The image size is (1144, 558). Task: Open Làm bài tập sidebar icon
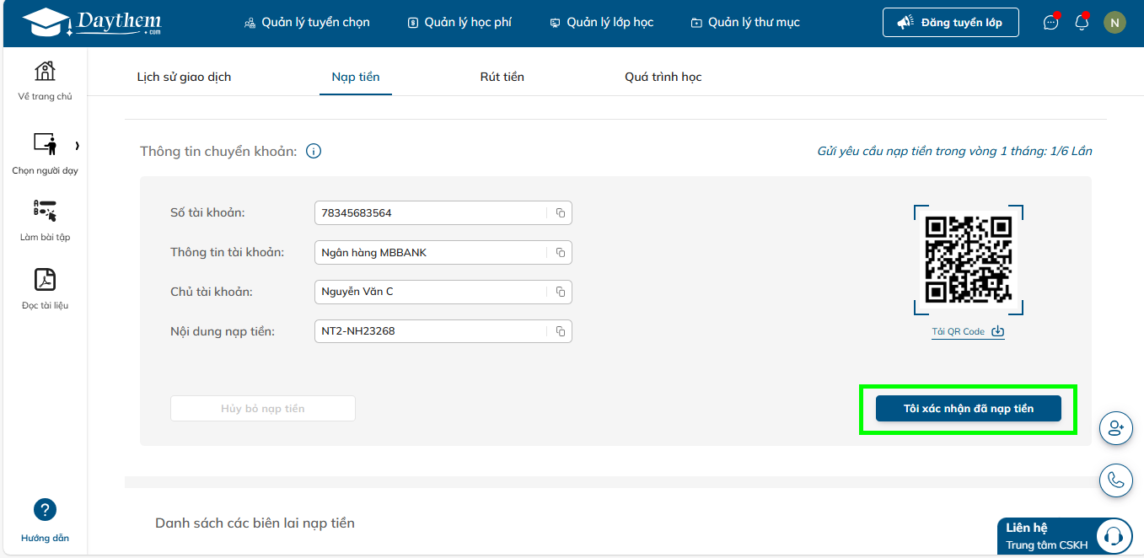pos(45,212)
